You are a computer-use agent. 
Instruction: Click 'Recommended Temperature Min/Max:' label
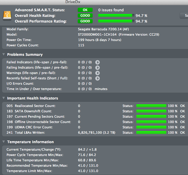tap(37, 165)
